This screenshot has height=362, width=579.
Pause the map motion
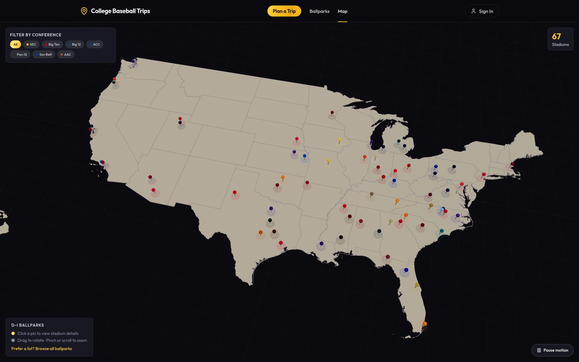coord(553,350)
